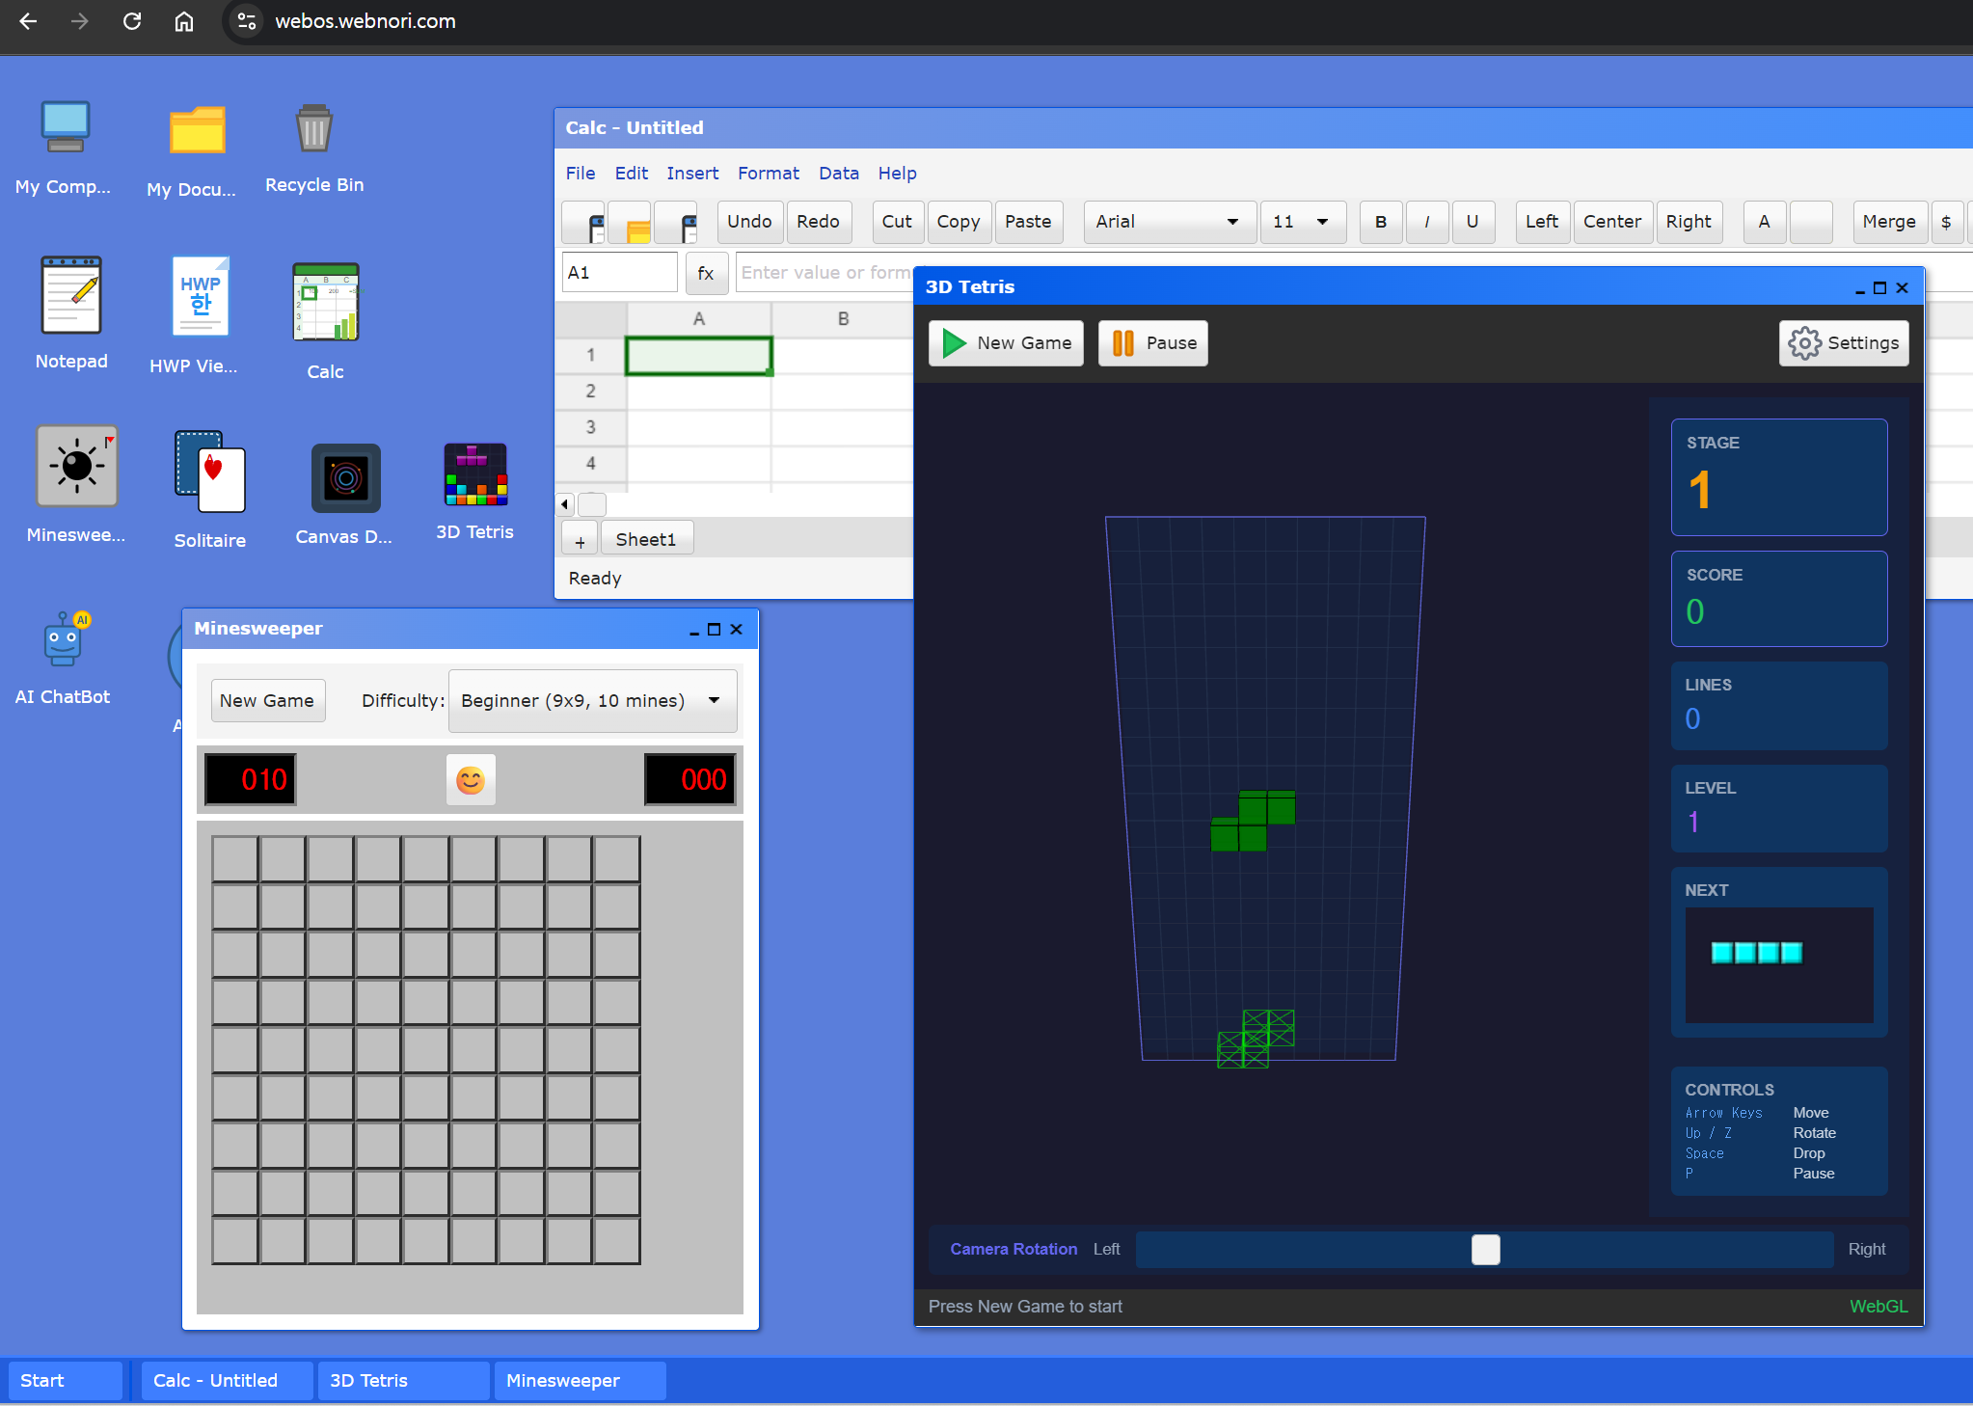
Task: Toggle italic formatting in Calc
Action: 1426,222
